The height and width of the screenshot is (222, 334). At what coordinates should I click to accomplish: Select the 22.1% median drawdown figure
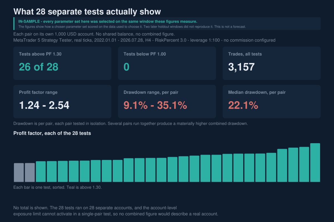[x=243, y=105]
